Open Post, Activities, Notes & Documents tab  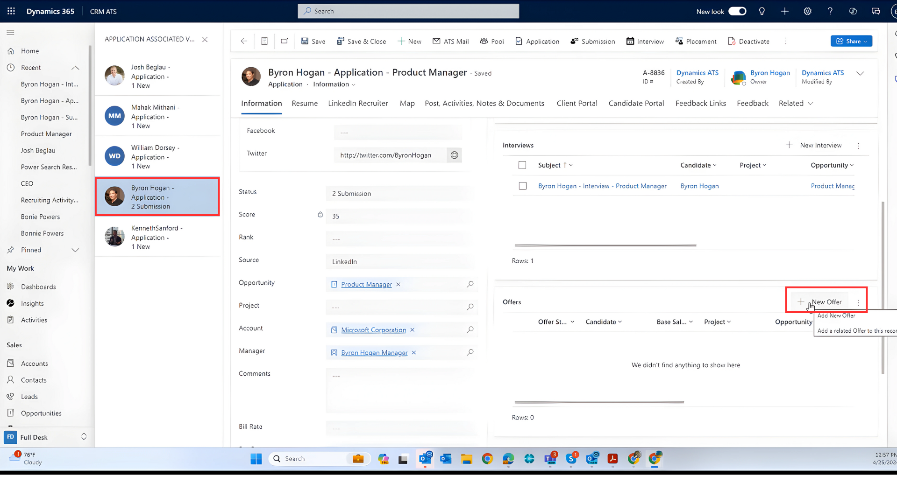pyautogui.click(x=484, y=103)
